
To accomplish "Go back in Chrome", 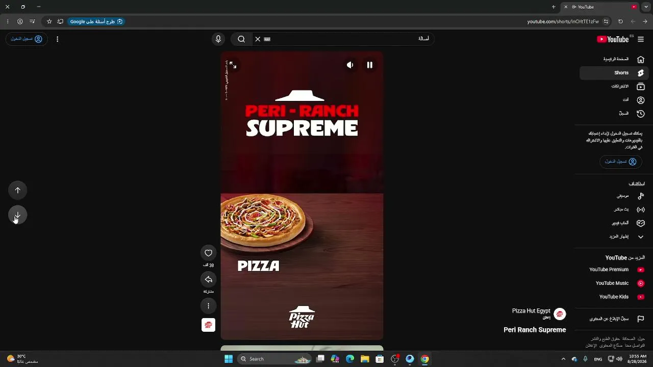I will click(x=645, y=21).
